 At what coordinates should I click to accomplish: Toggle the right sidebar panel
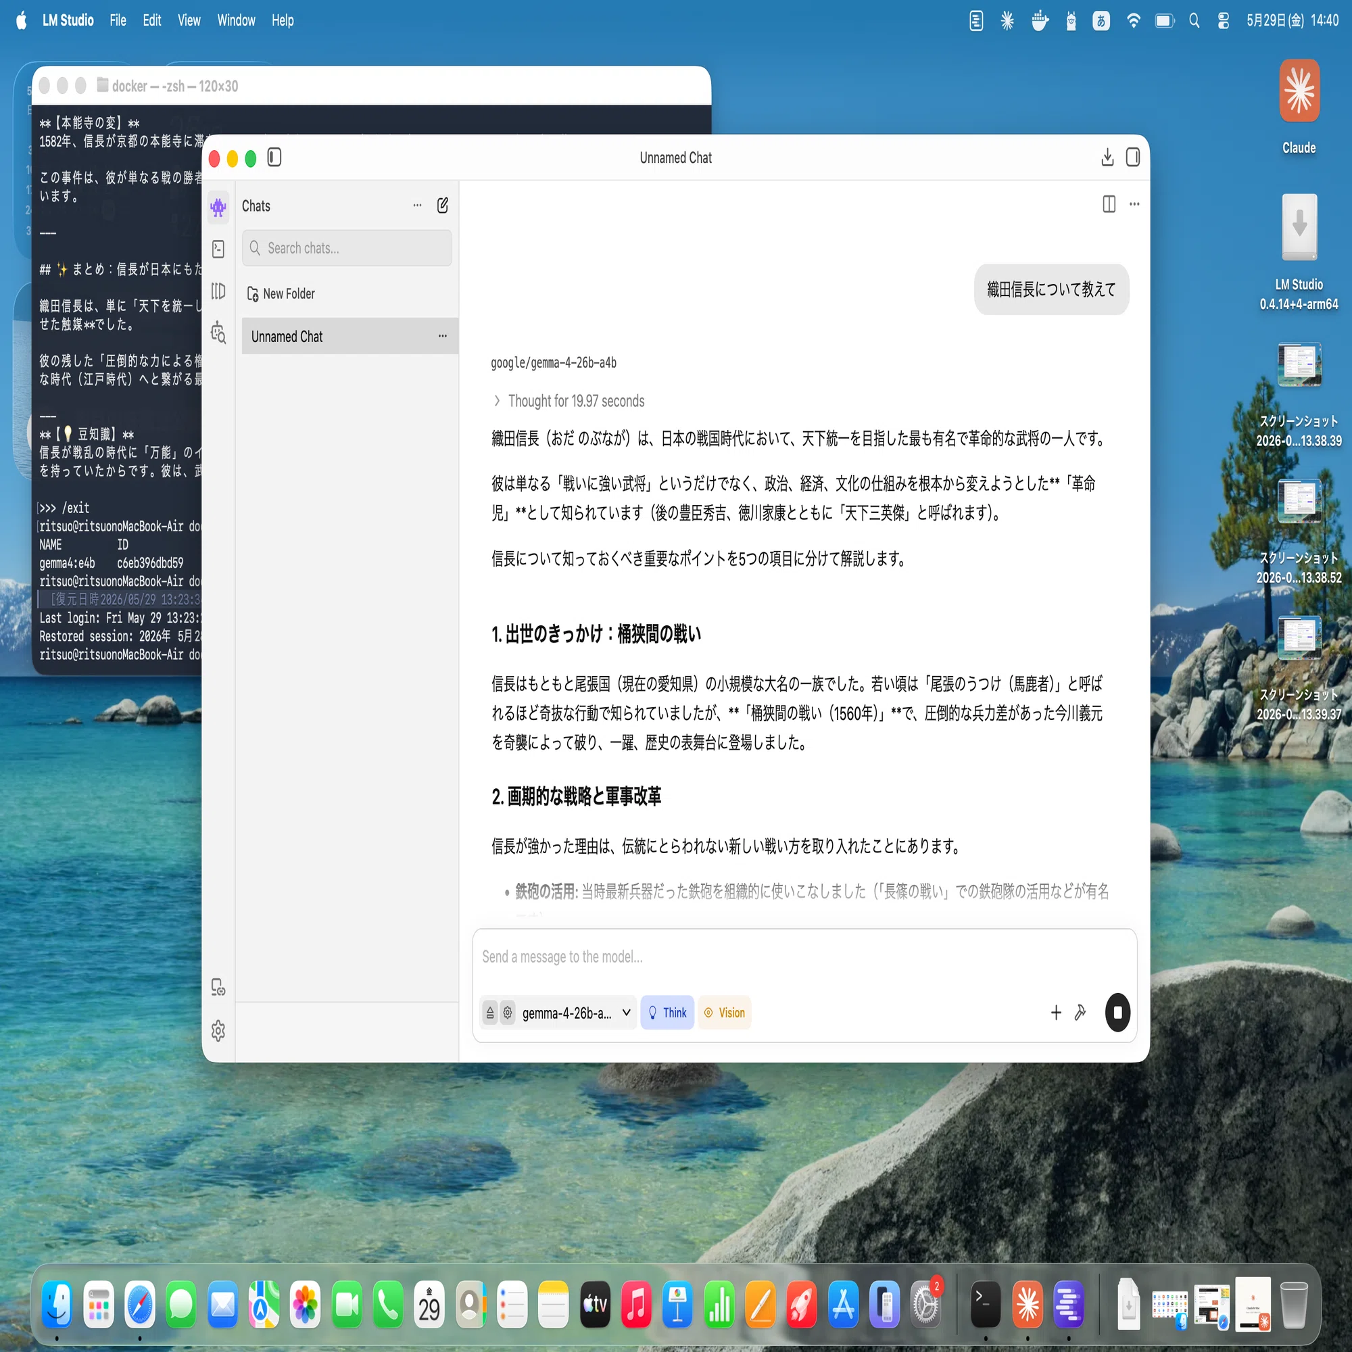pyautogui.click(x=1133, y=158)
